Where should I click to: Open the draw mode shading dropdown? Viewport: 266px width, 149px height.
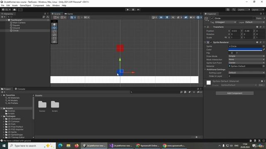pos(154,17)
